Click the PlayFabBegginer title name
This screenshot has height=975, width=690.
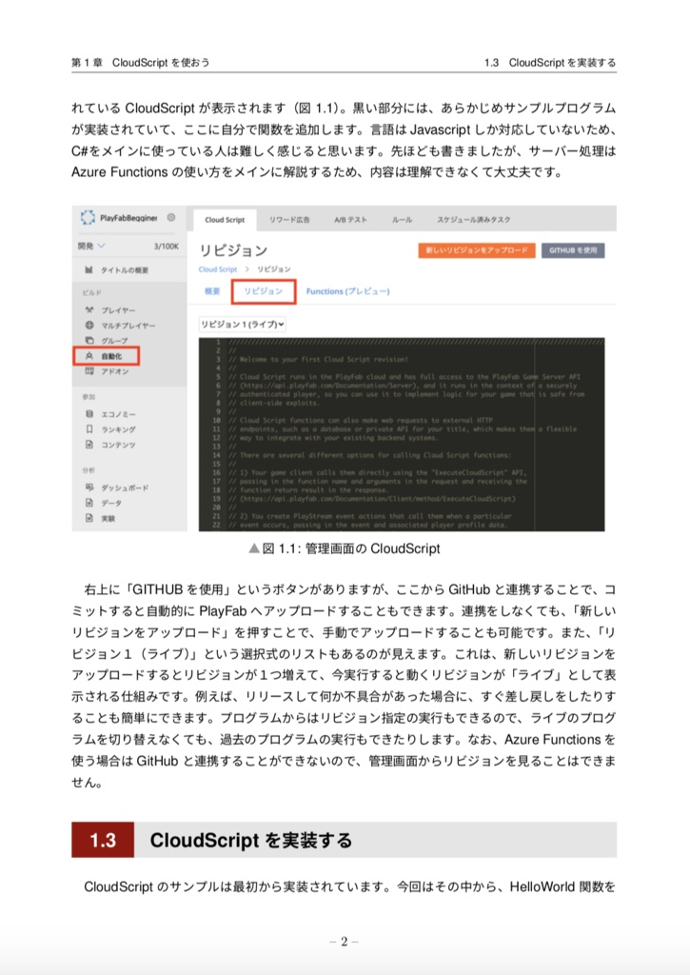coord(128,218)
